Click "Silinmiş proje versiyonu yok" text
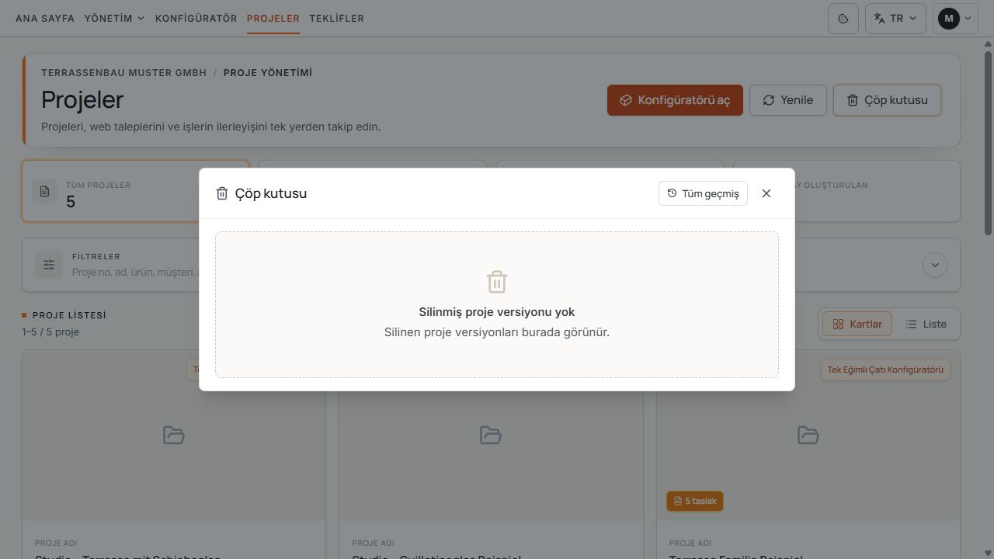This screenshot has width=994, height=559. click(497, 312)
